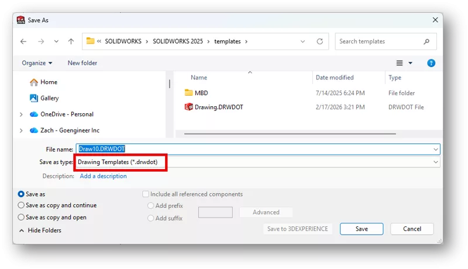
Task: Sort by Name column header
Action: [x=199, y=78]
